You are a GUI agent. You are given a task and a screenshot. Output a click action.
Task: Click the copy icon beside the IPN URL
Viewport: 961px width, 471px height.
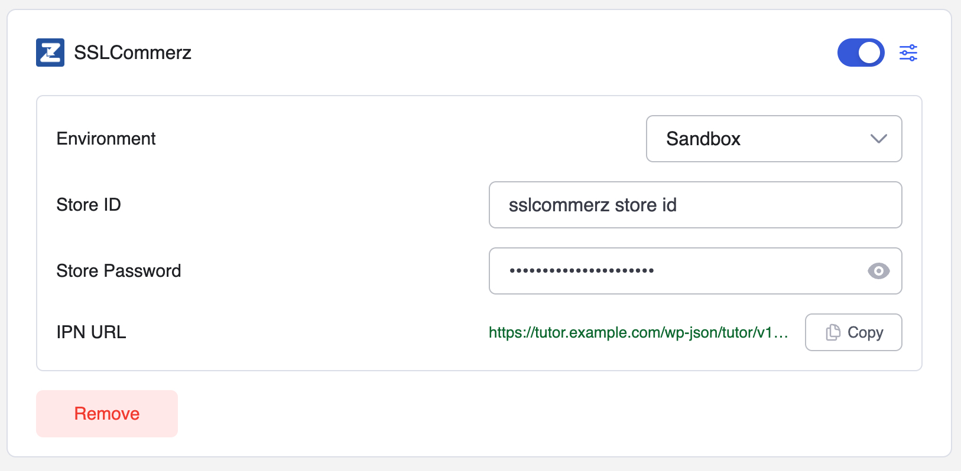pyautogui.click(x=833, y=332)
